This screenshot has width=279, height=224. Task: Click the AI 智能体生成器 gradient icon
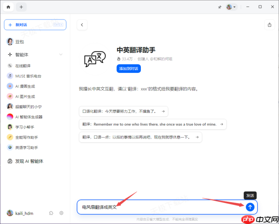point(10,117)
